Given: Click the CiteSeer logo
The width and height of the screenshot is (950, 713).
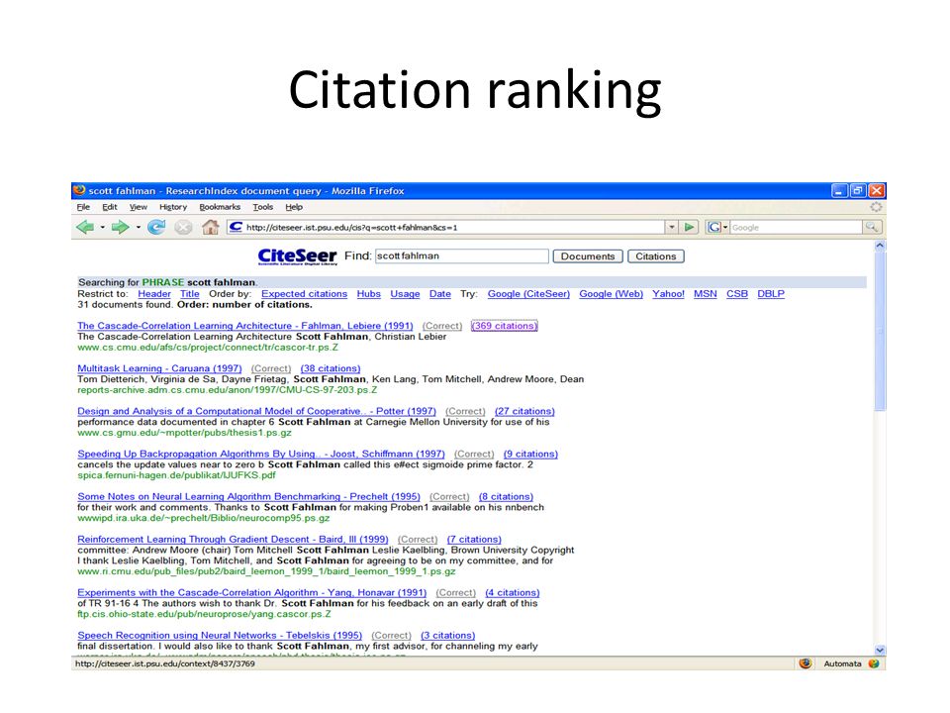Looking at the screenshot, I should (x=298, y=256).
